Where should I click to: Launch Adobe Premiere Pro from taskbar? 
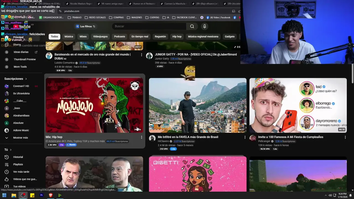tap(41, 195)
